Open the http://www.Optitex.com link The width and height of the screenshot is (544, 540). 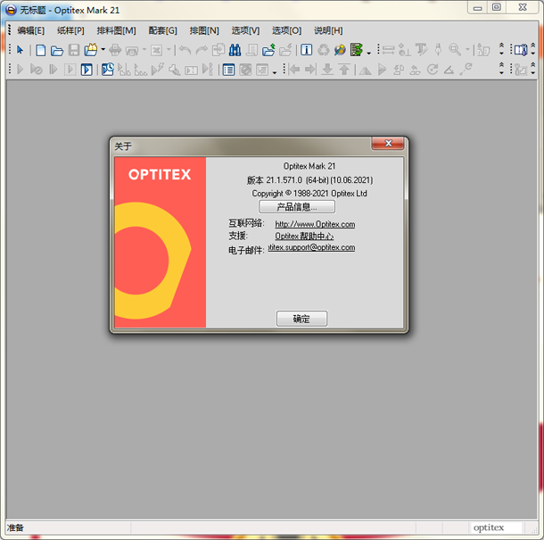tap(315, 224)
